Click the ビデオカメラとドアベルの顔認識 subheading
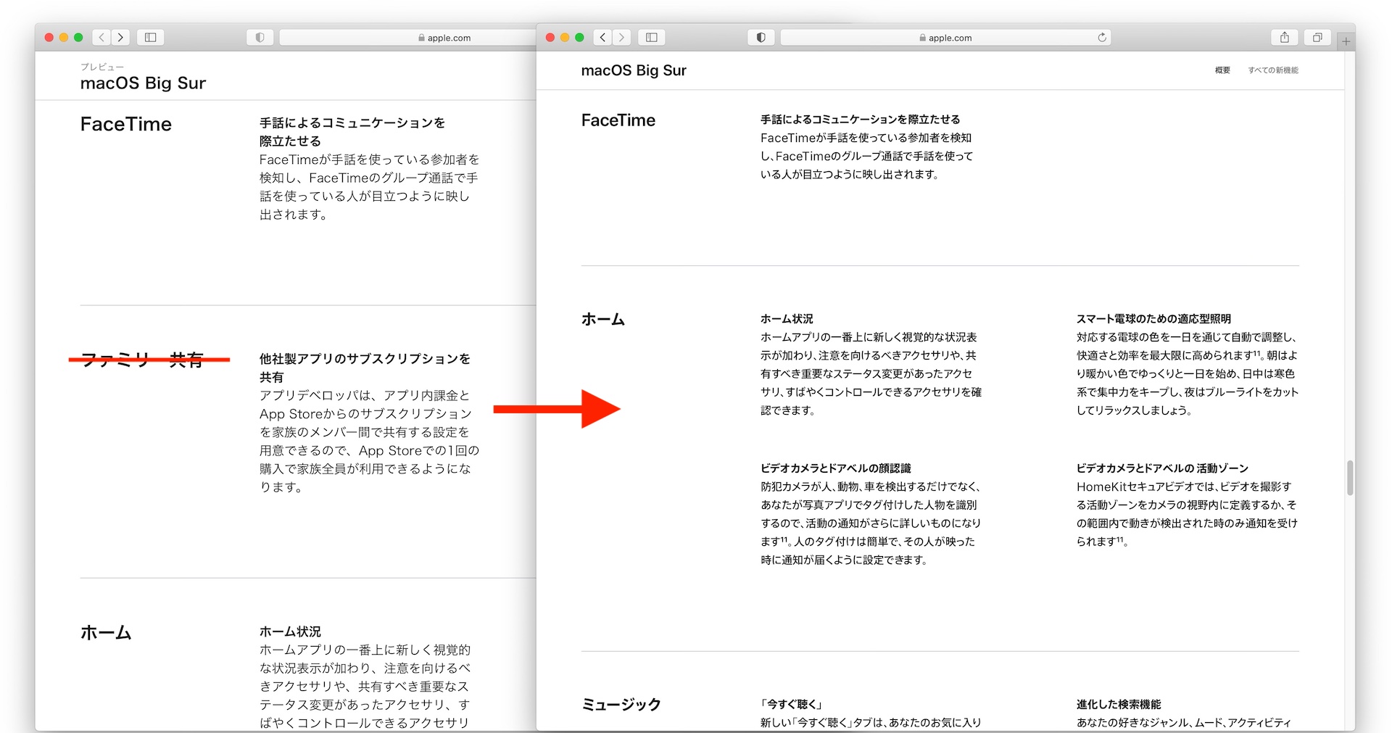 [835, 468]
